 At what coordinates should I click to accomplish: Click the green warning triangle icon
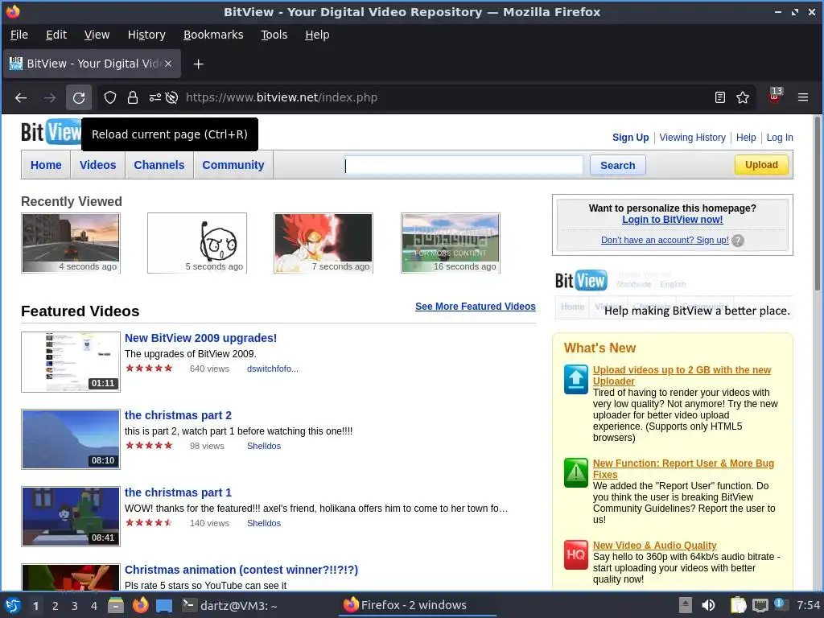576,472
